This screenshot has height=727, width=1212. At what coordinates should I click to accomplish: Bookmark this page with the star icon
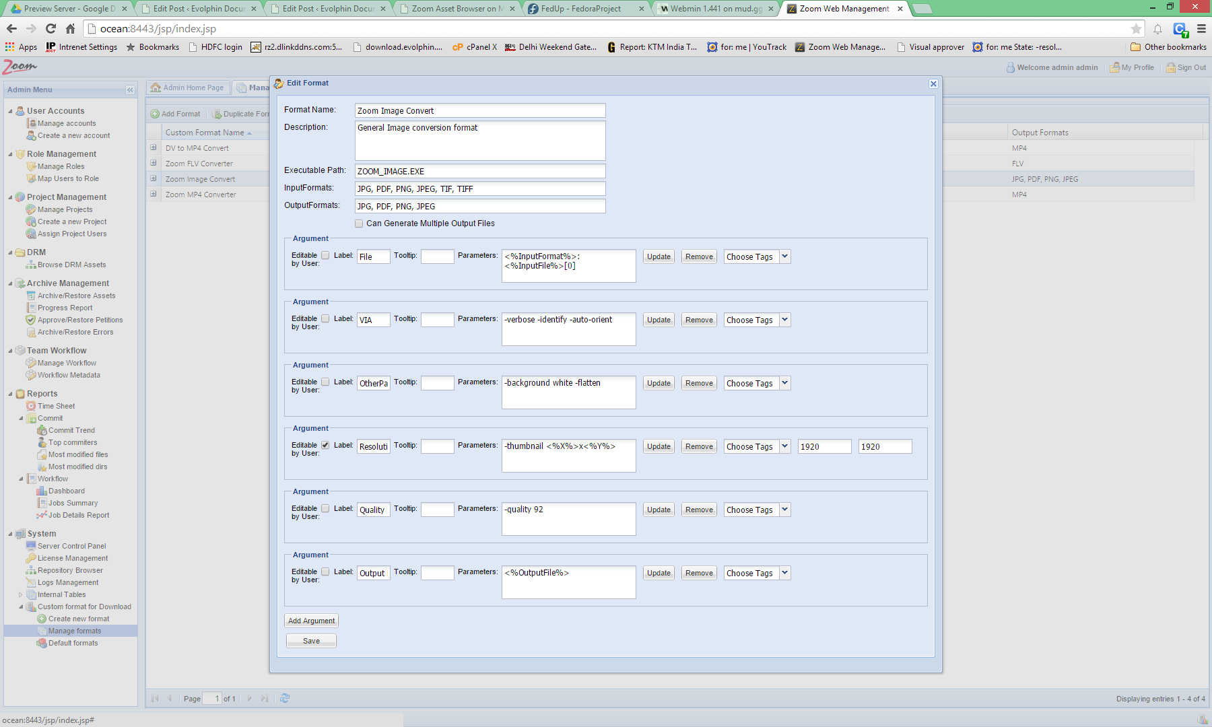(x=1136, y=28)
